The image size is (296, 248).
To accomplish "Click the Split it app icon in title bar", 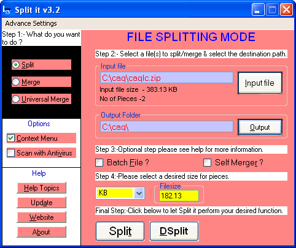I will coord(7,10).
